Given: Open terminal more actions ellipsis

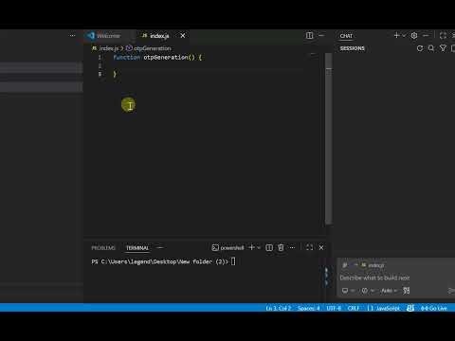Looking at the screenshot, I should [292, 248].
